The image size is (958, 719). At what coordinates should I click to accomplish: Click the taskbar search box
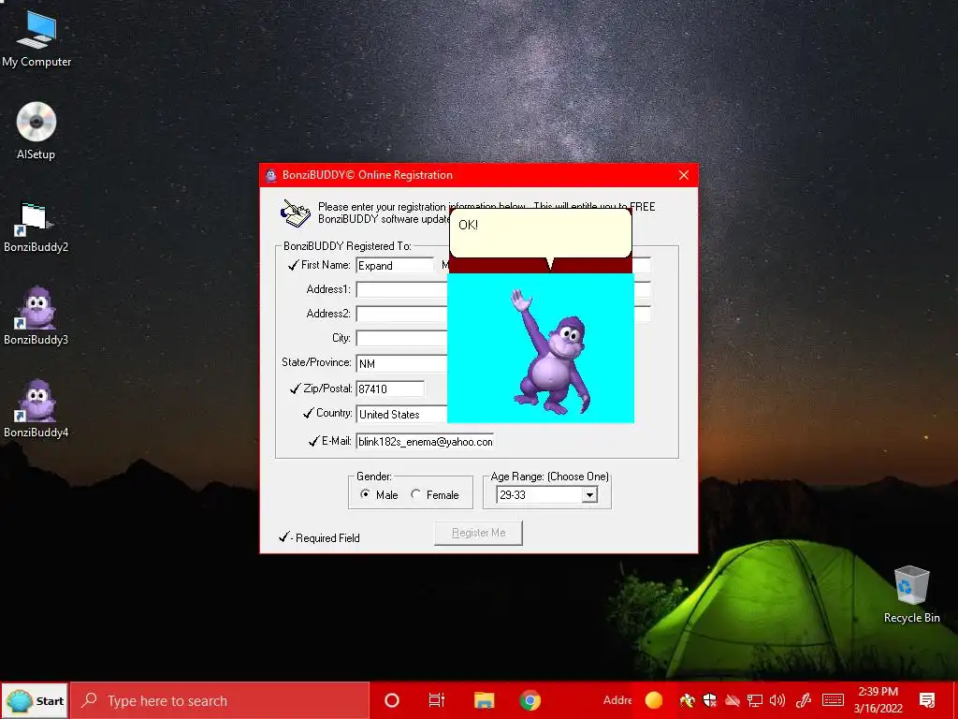click(220, 700)
